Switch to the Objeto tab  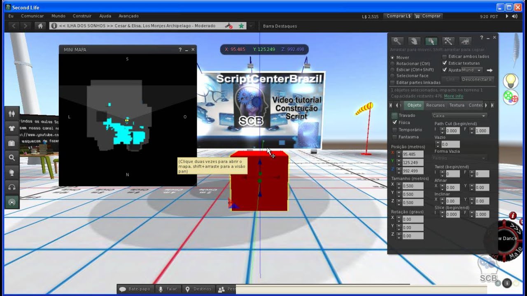pyautogui.click(x=414, y=105)
